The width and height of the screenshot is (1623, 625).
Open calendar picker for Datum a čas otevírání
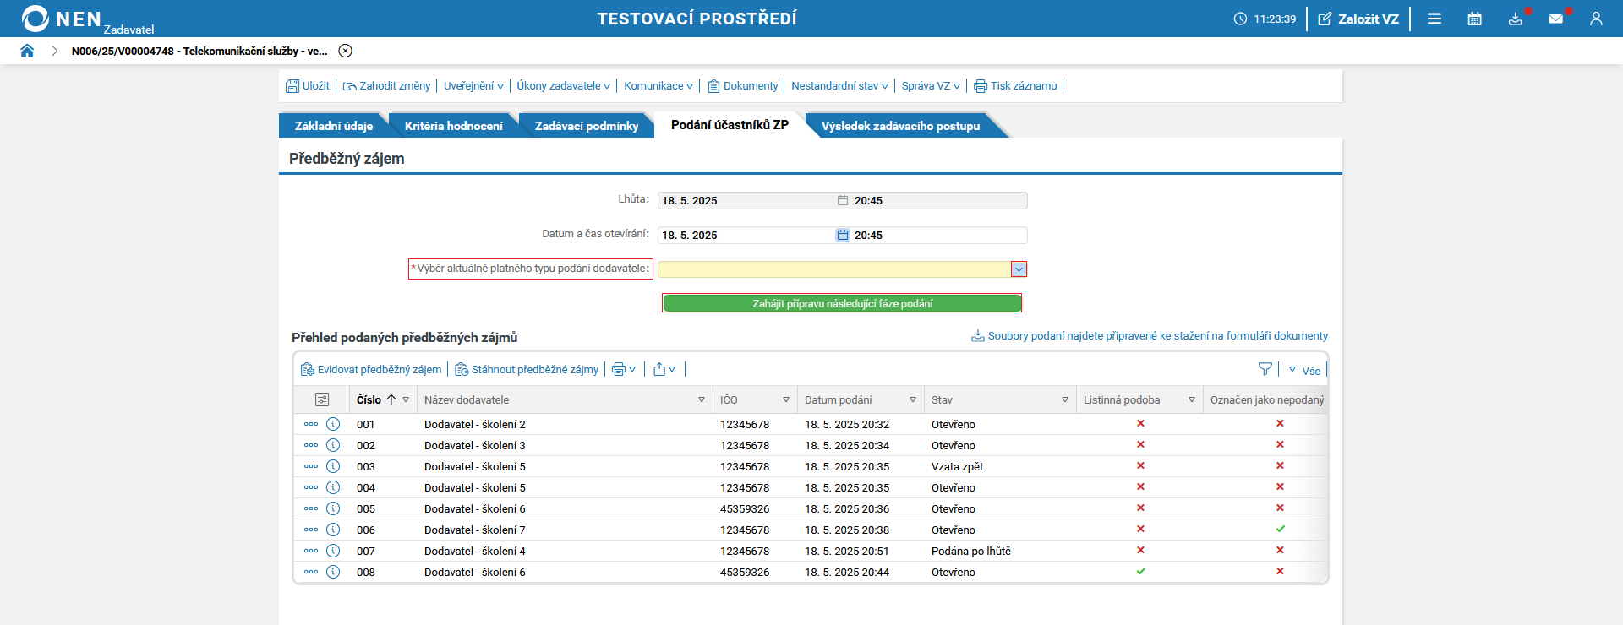click(x=843, y=235)
